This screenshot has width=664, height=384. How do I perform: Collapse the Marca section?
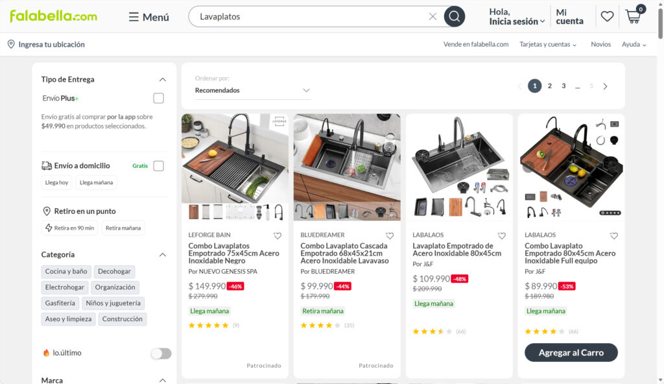(x=163, y=380)
